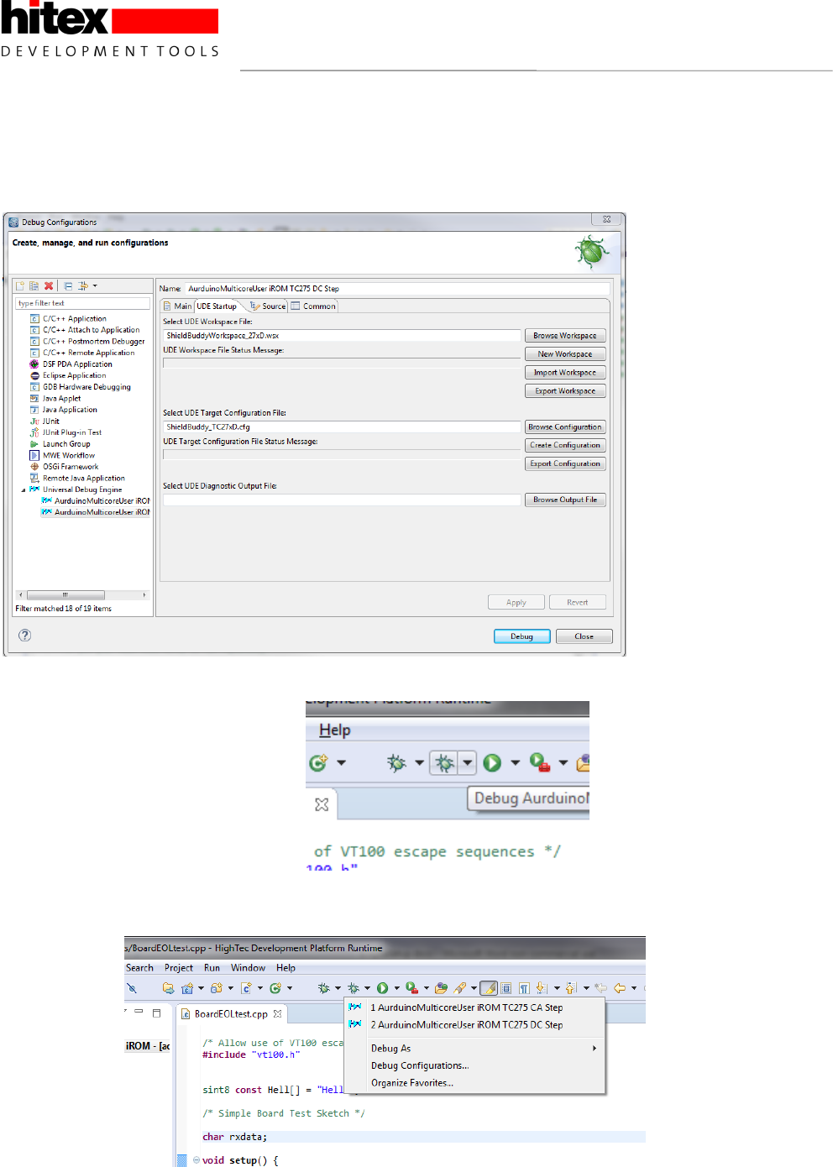The height and width of the screenshot is (1167, 833).
Task: Click the New launch configuration icon
Action: 20,285
